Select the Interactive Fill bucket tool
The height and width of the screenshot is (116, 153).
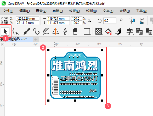108,31
